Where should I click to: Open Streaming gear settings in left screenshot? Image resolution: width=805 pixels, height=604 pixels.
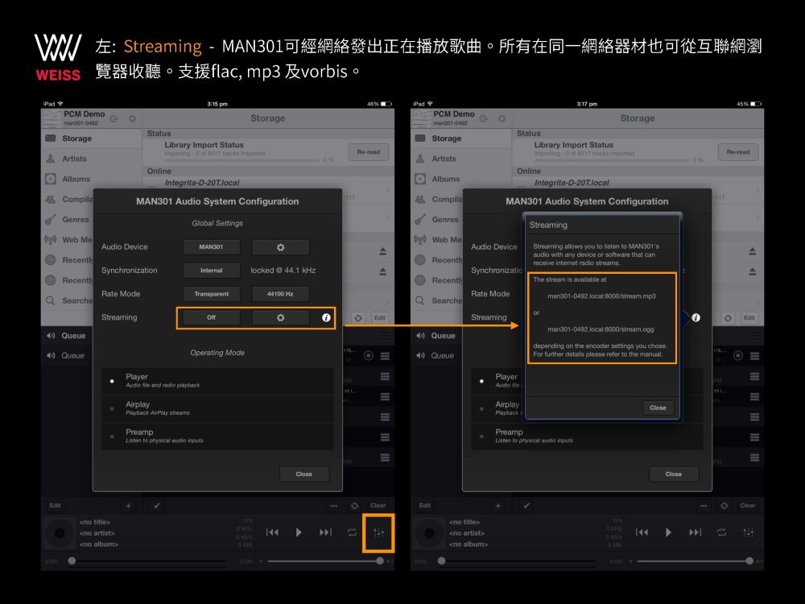(x=280, y=317)
